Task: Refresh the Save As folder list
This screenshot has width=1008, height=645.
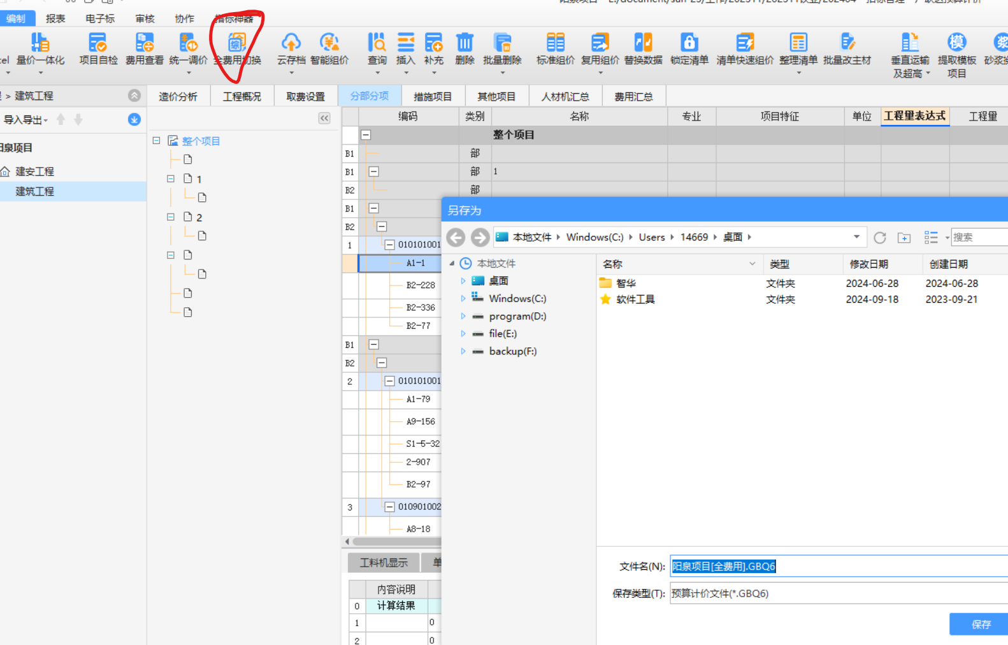Action: 880,238
